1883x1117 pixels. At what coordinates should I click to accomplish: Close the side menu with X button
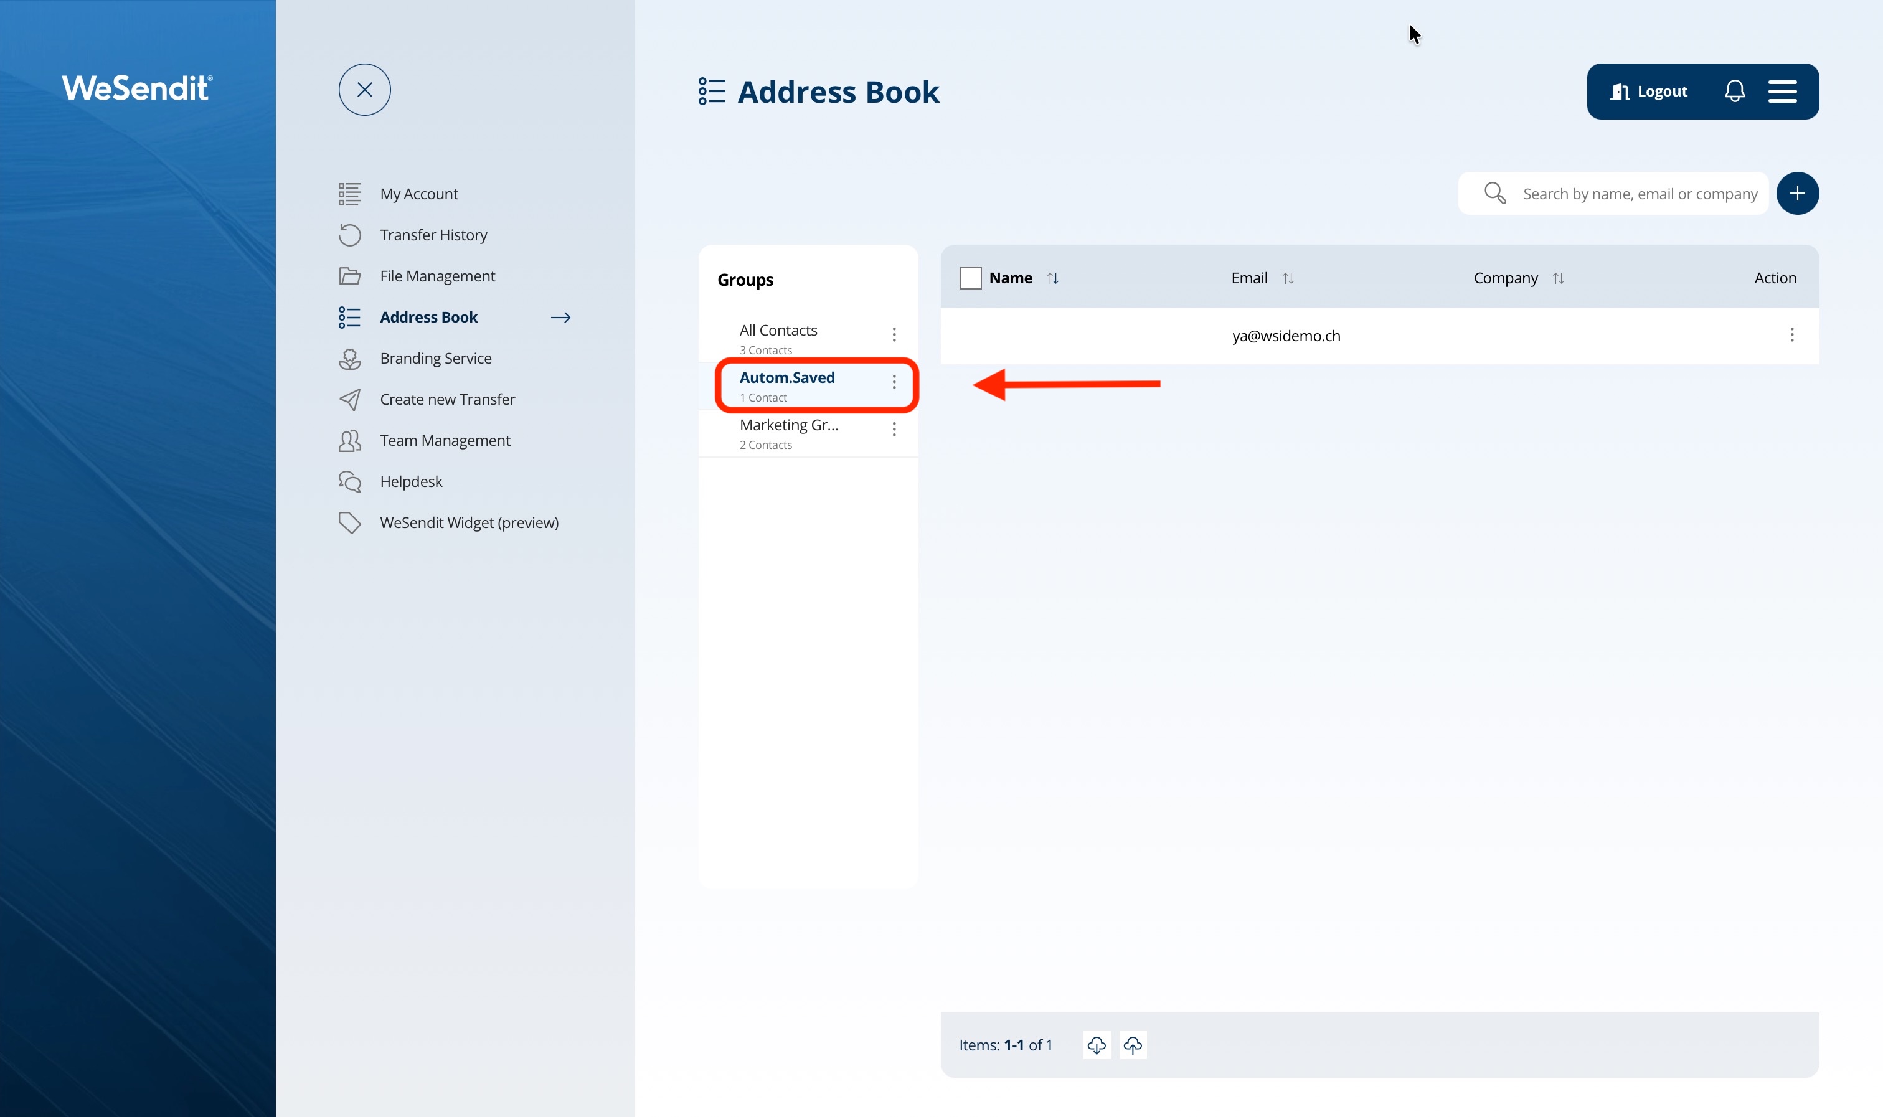[364, 90]
